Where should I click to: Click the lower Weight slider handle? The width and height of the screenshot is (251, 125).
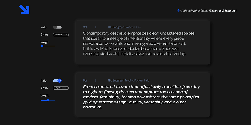coord(48,100)
